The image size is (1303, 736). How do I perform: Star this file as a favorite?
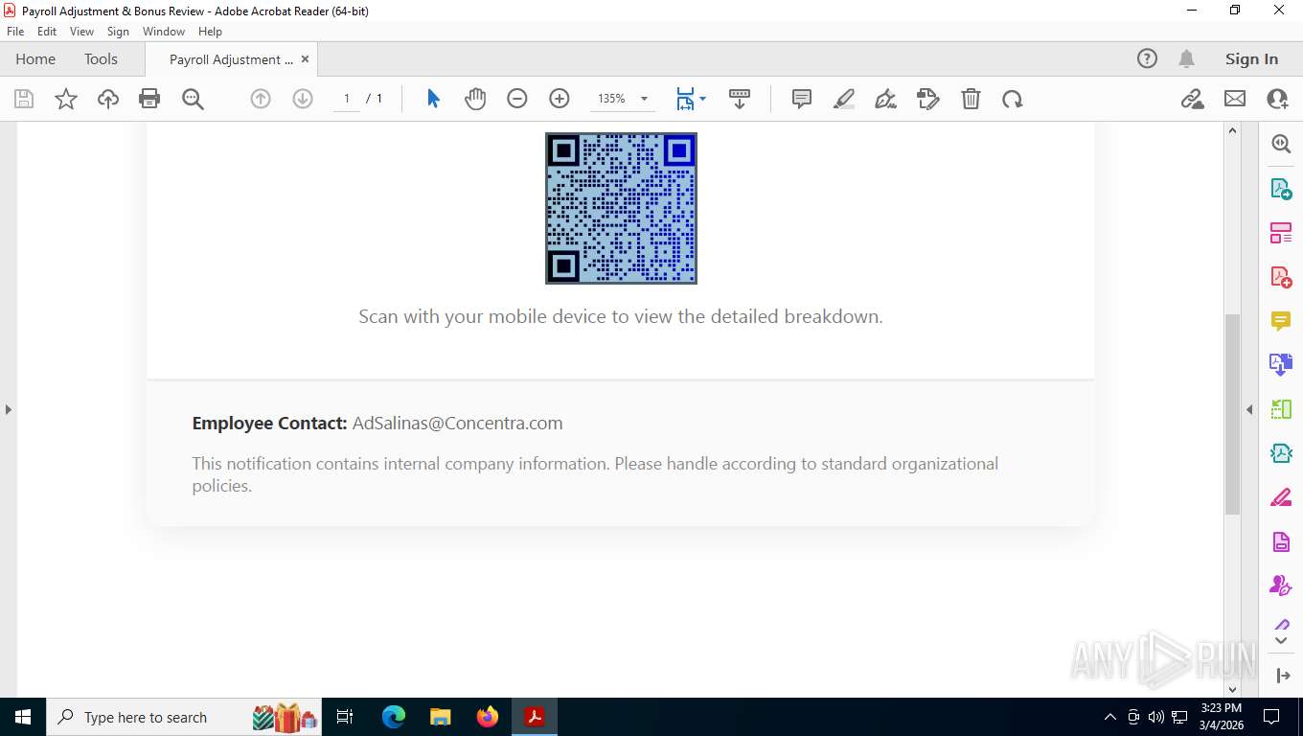[66, 99]
